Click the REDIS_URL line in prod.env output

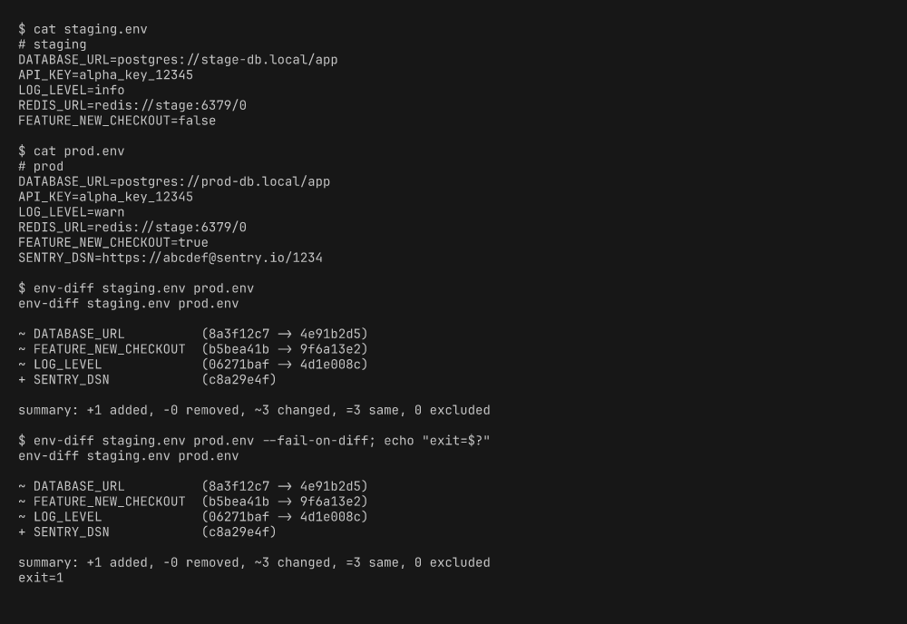click(132, 228)
